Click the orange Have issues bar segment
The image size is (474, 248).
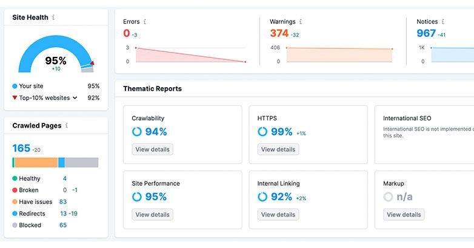click(36, 163)
